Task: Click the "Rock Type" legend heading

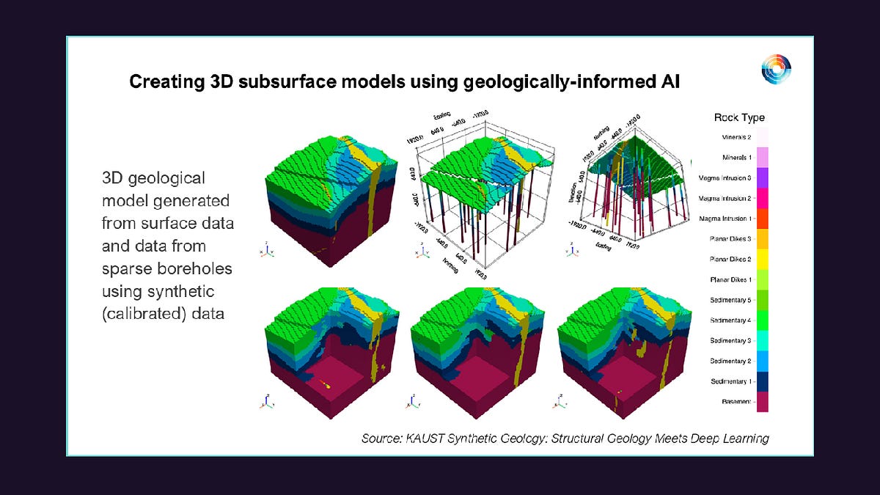Action: pyautogui.click(x=739, y=117)
